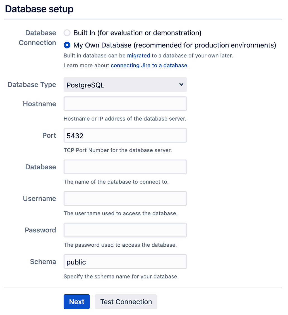Select the Built In database radio button
Screen dimensions: 288x315
67,33
